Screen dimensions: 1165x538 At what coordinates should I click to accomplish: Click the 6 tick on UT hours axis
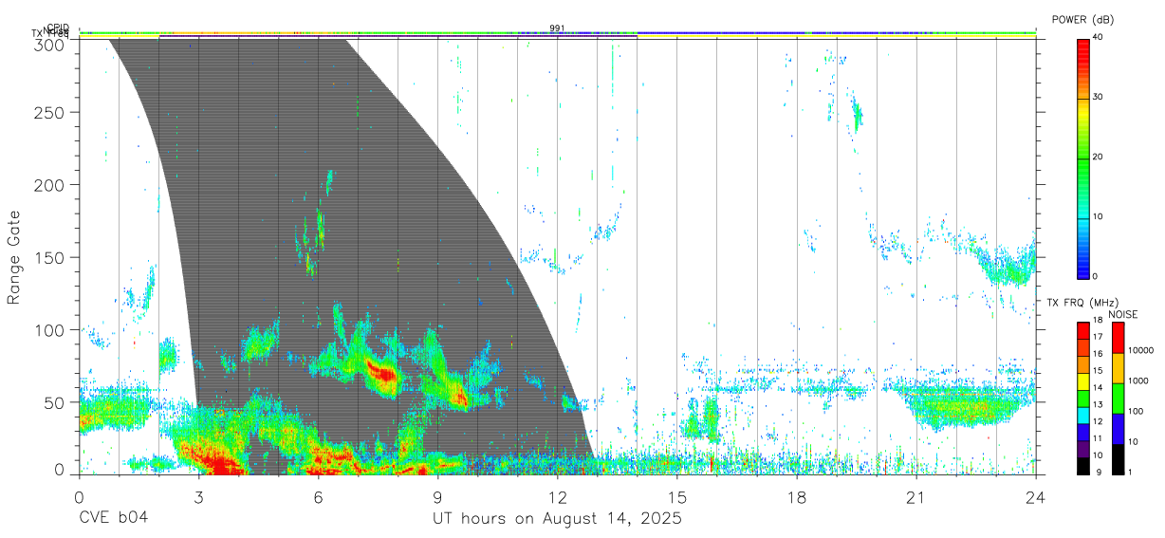(319, 496)
